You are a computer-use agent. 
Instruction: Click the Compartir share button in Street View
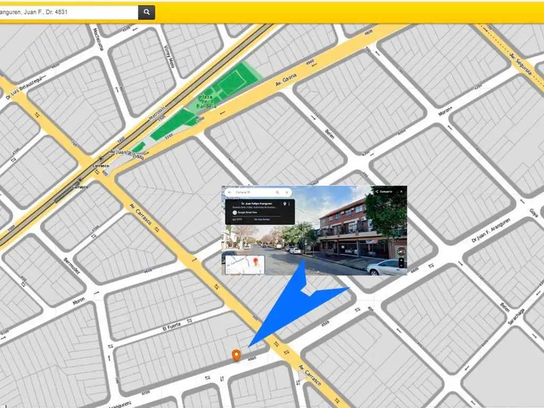pyautogui.click(x=384, y=191)
